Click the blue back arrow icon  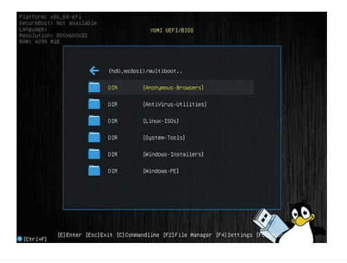tap(95, 71)
